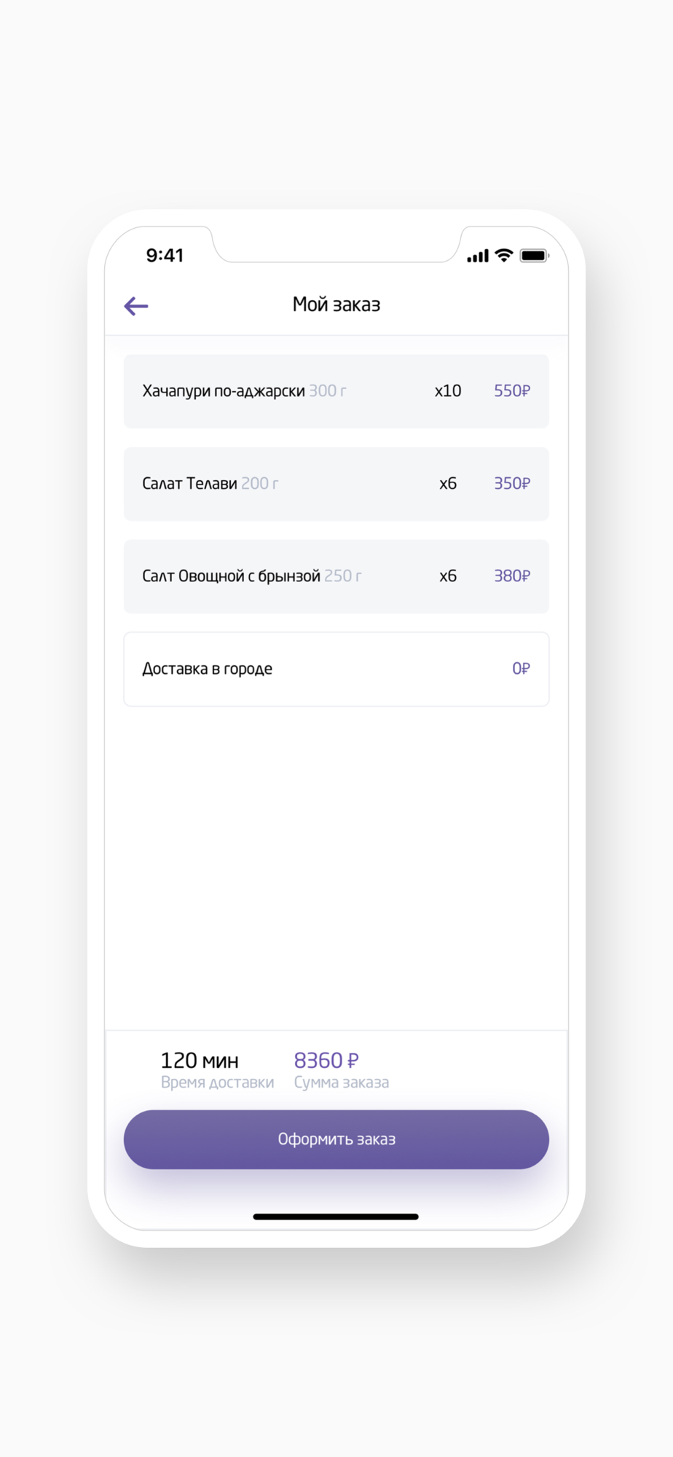Tap the 0₽ delivery cost
Screen dimensions: 673x1457
click(x=521, y=669)
